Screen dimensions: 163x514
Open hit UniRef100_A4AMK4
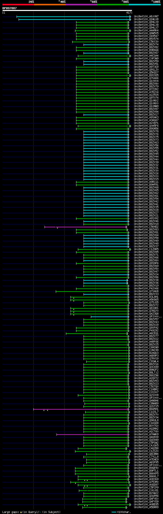[x=146, y=30]
